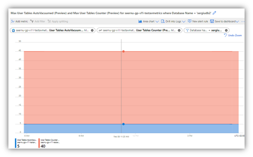The image size is (253, 157).
Task: Click Add metric in the toolbar
Action: (x=19, y=21)
